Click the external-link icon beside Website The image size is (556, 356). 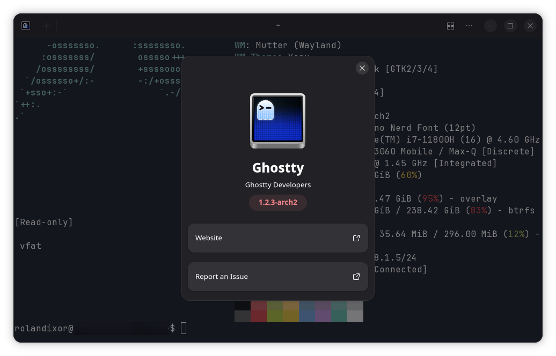point(356,238)
